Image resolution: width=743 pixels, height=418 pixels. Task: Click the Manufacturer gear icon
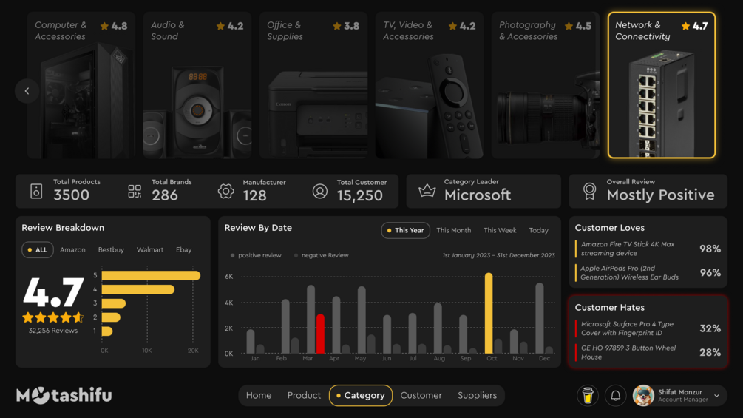(x=226, y=191)
